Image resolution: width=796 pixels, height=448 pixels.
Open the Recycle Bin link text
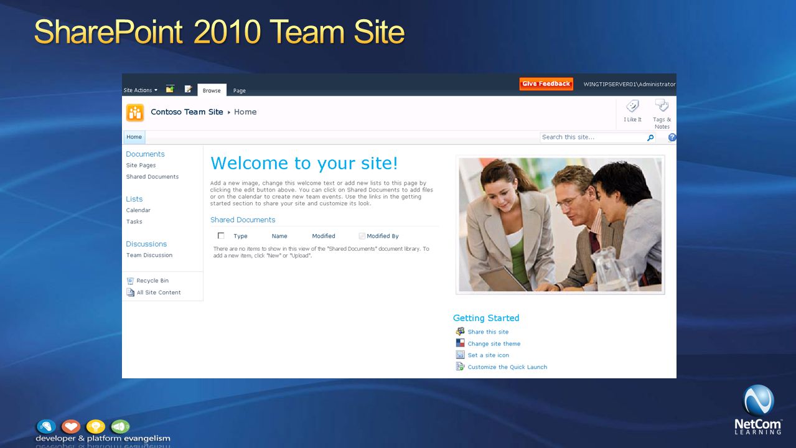[x=152, y=281]
